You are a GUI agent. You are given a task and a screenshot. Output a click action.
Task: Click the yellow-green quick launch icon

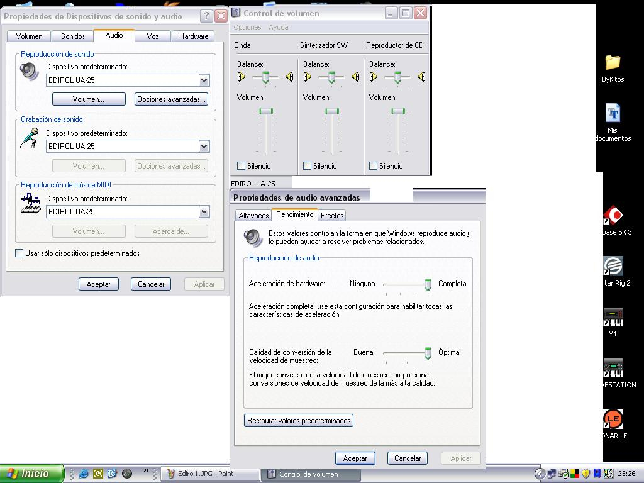tap(98, 474)
